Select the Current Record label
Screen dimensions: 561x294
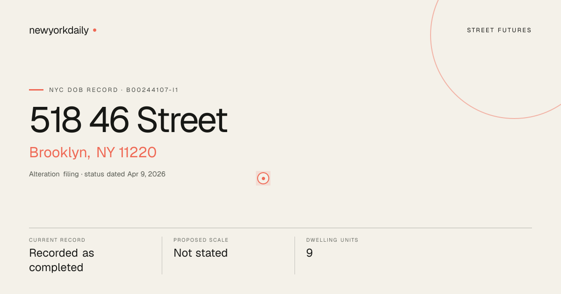tap(57, 240)
